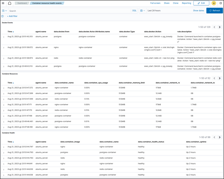Image resolution: width=224 pixels, height=179 pixels.
Task: Click the filter options icon
Action: pos(3,16)
